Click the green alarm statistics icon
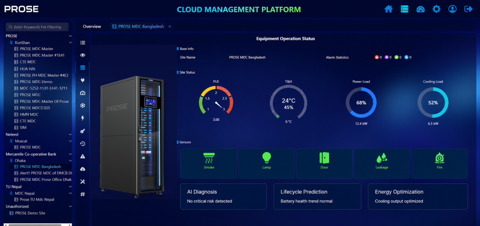The height and width of the screenshot is (226, 480). pos(396,57)
